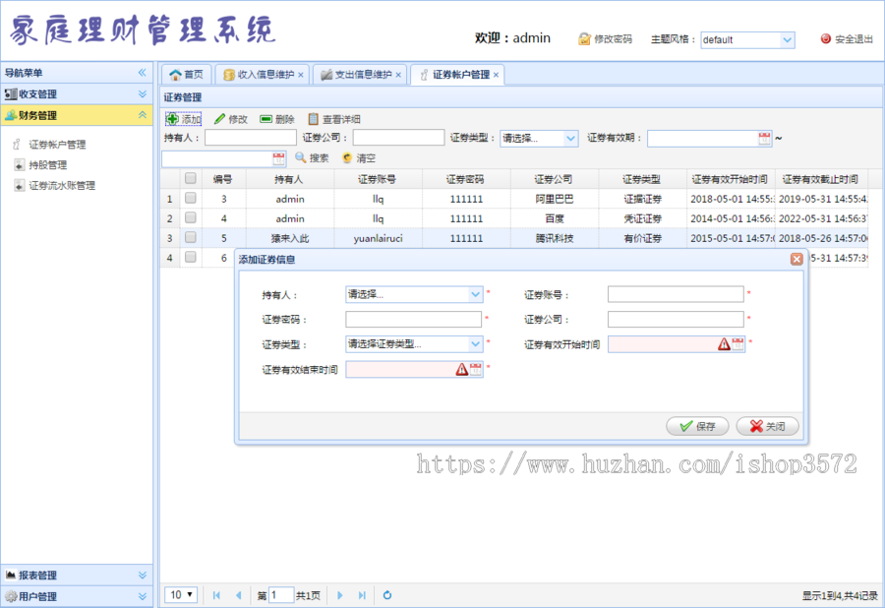Viewport: 885px width, 608px height.
Task: Go to first page in pagination
Action: tap(216, 595)
